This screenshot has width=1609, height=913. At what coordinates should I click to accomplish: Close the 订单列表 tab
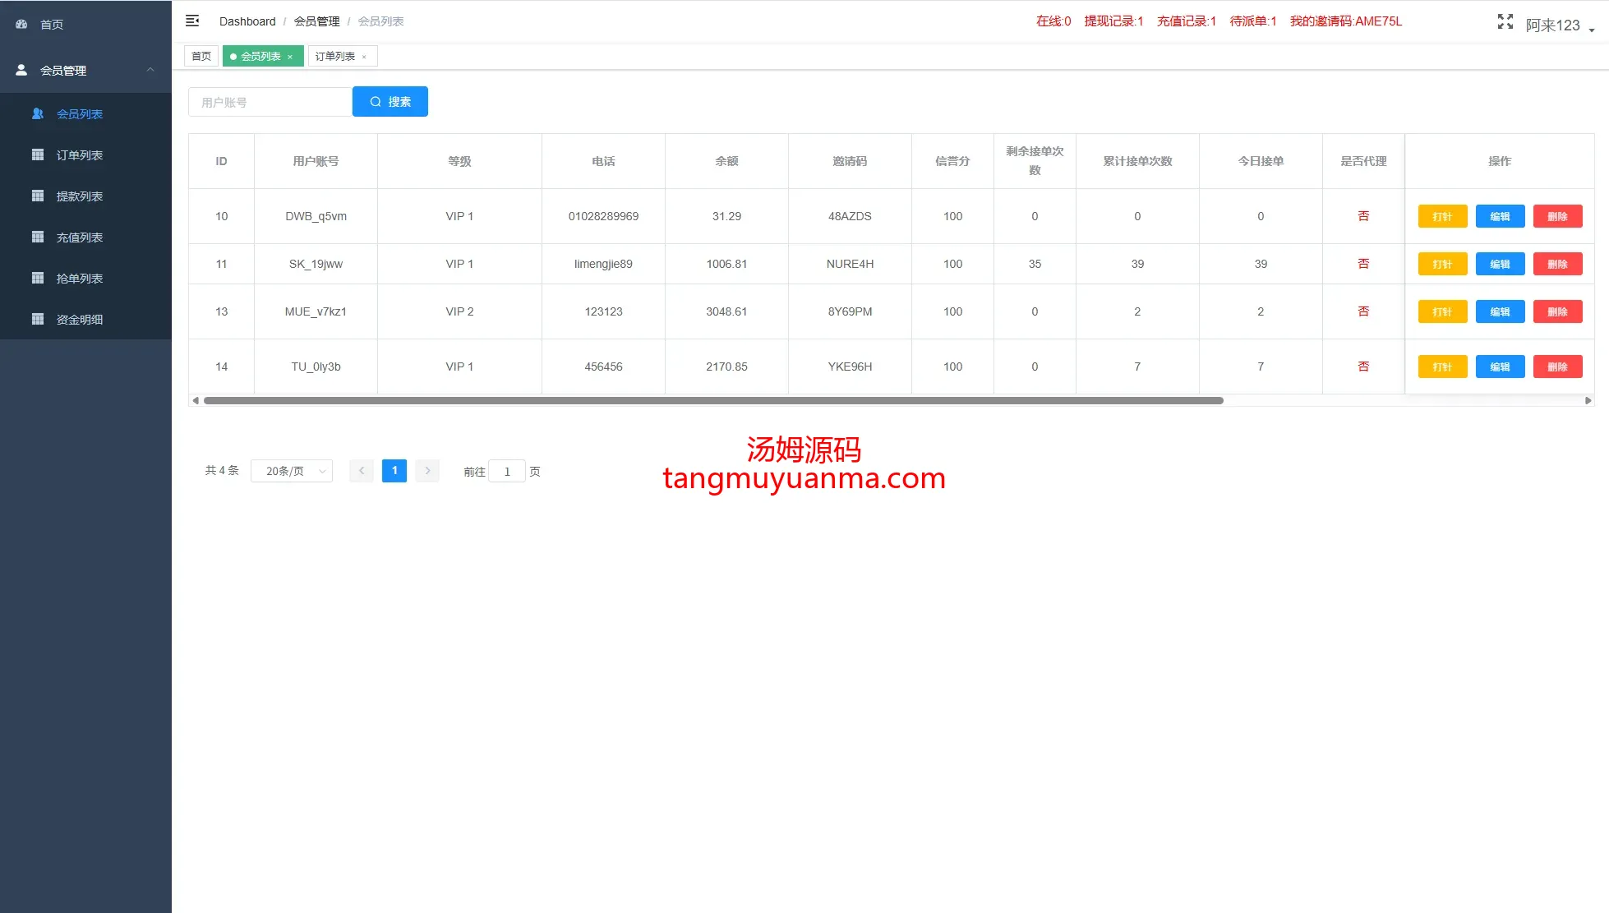coord(364,57)
